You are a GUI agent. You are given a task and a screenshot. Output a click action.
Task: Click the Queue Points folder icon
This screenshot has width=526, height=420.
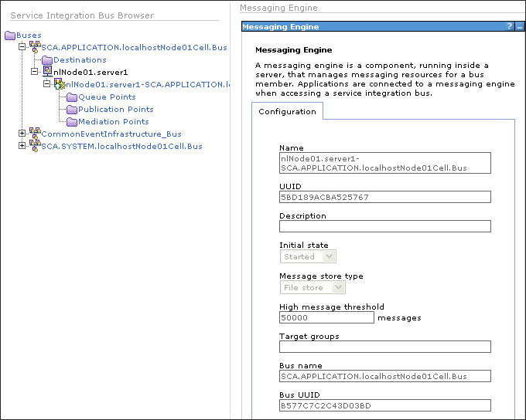[x=72, y=97]
